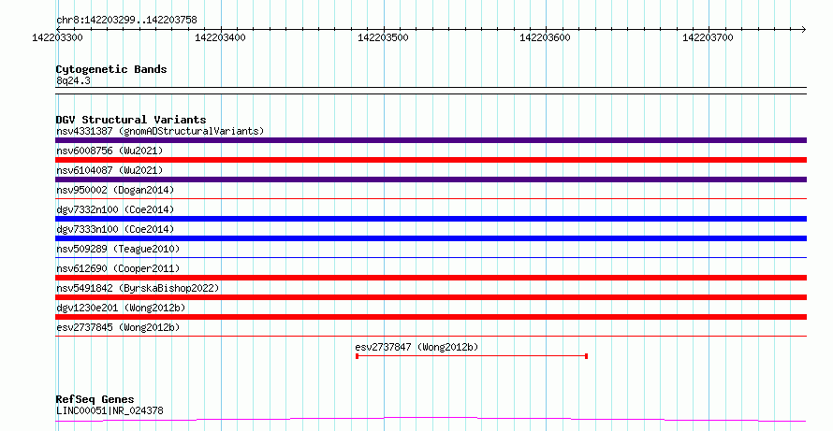Viewport: 833px width, 431px height.
Task: Open the nsv612690 (Cooper2011) label
Action: 118,268
